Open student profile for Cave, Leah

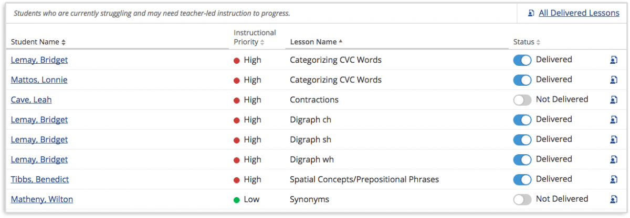(x=31, y=100)
